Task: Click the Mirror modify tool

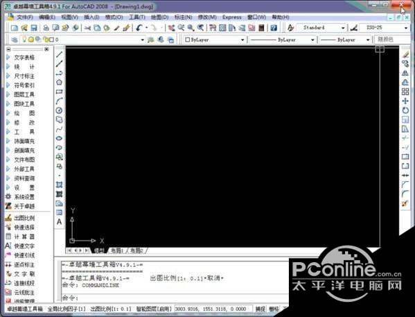Action: pos(405,73)
